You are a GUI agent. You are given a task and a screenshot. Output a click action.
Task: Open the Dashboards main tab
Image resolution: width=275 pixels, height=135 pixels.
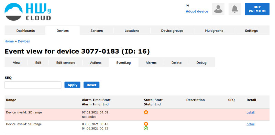point(25,31)
